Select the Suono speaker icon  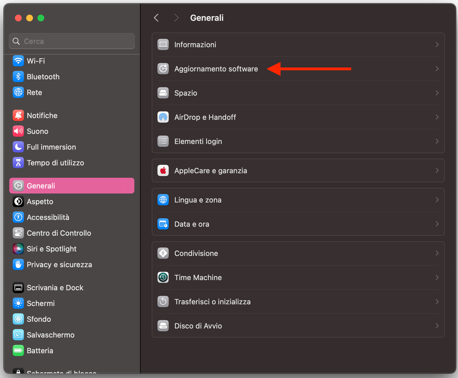click(x=18, y=131)
